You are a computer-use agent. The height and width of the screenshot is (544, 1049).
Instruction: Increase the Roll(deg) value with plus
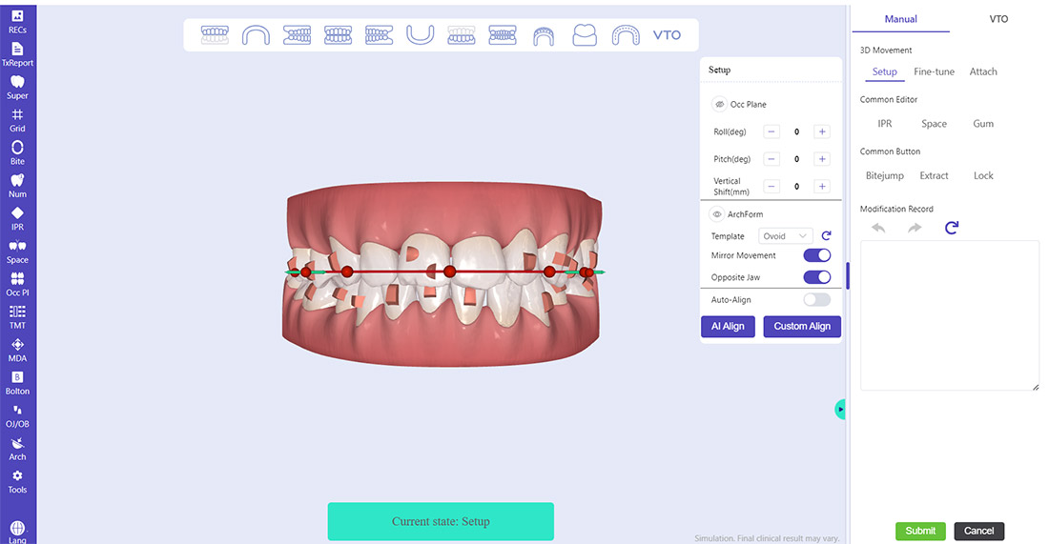pos(822,132)
